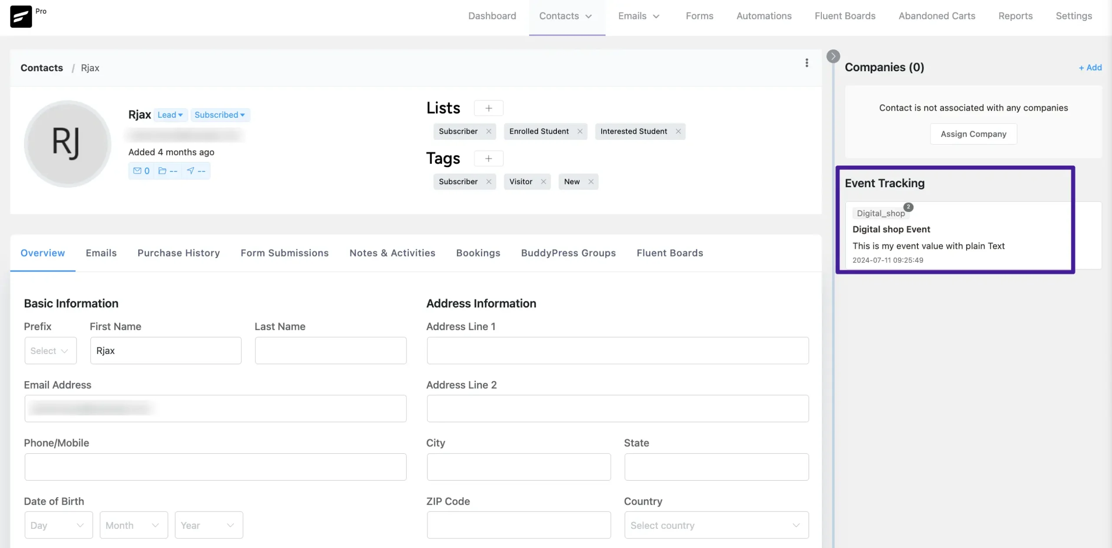Switch to the Emails tab
The width and height of the screenshot is (1112, 548).
click(101, 252)
